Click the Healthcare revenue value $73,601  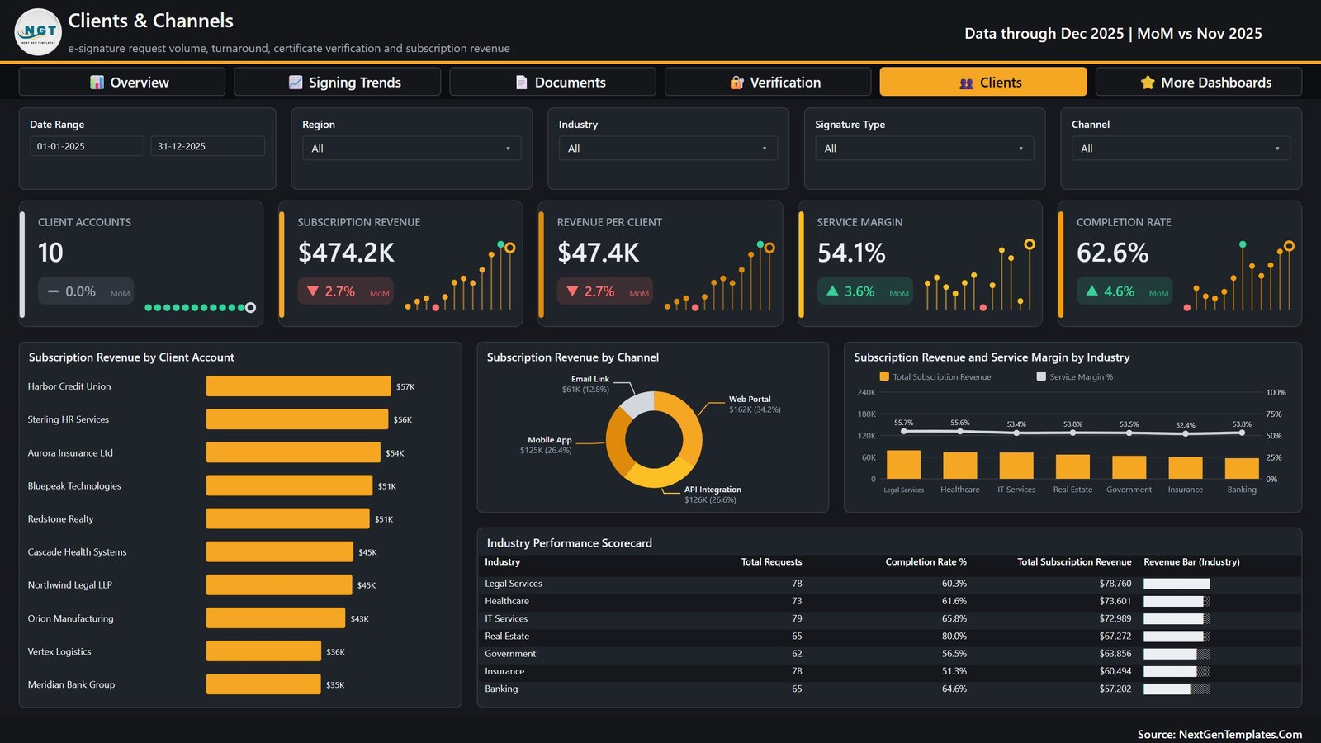tap(1115, 601)
